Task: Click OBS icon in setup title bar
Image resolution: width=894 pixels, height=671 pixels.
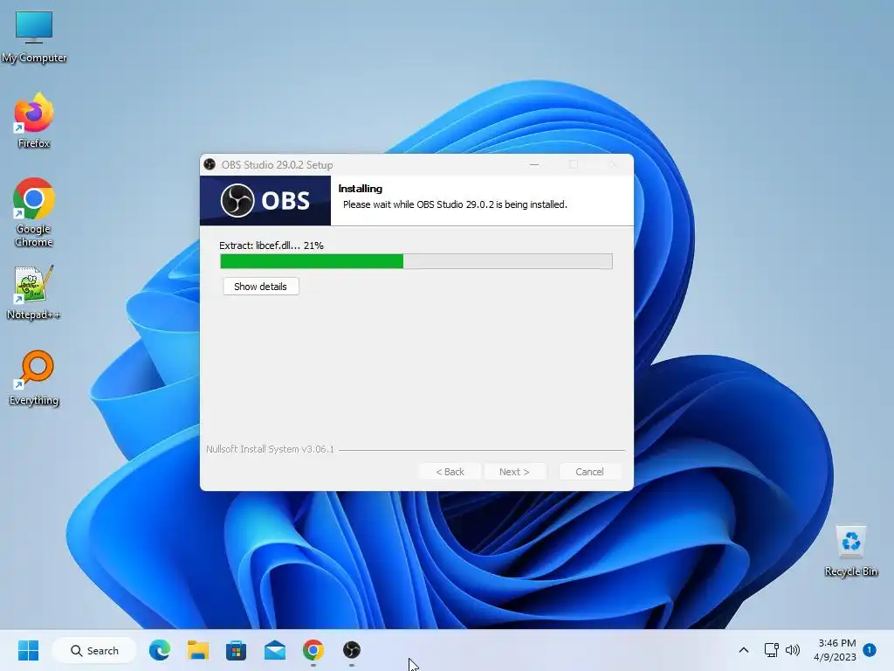Action: pyautogui.click(x=210, y=164)
